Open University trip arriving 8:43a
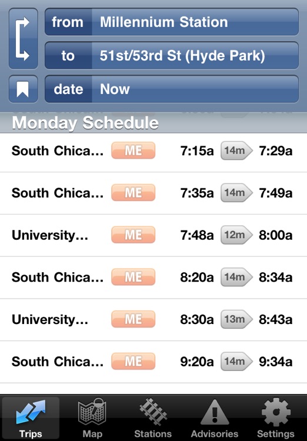Viewport: 307px width, 441px height. [153, 319]
